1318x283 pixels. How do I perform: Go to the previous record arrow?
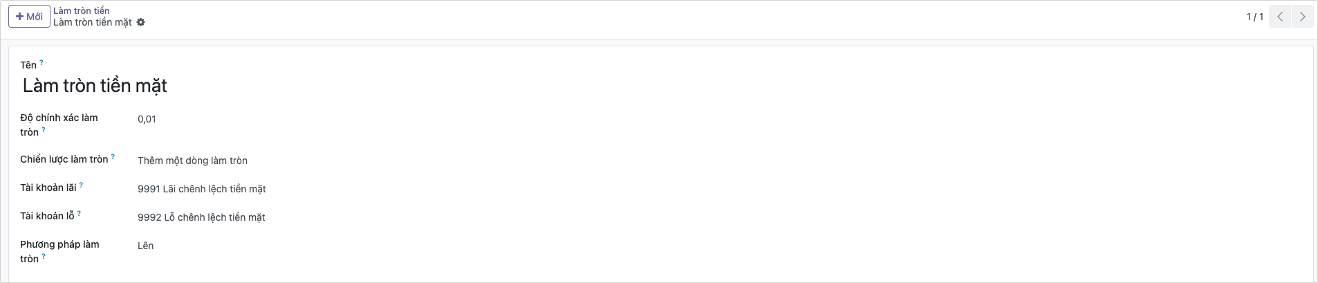[1280, 17]
